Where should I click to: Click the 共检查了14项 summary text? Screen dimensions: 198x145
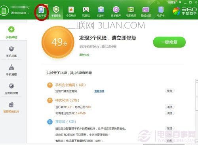pos(69,73)
